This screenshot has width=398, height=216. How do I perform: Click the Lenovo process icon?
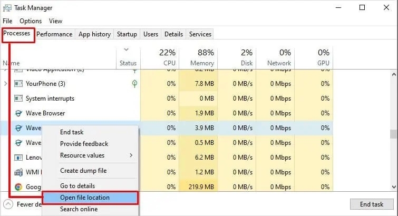[18, 158]
